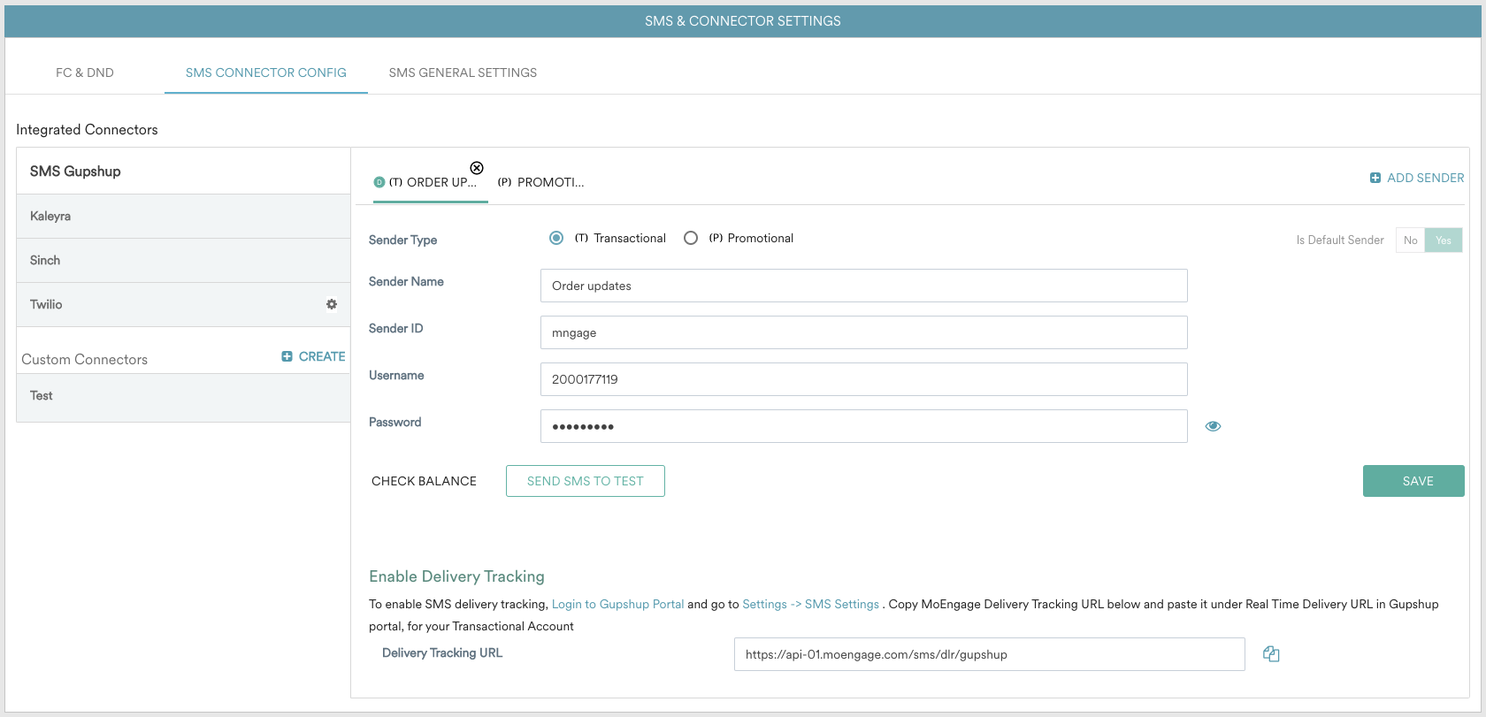Open Login to Gupshup Portal link

[x=617, y=604]
